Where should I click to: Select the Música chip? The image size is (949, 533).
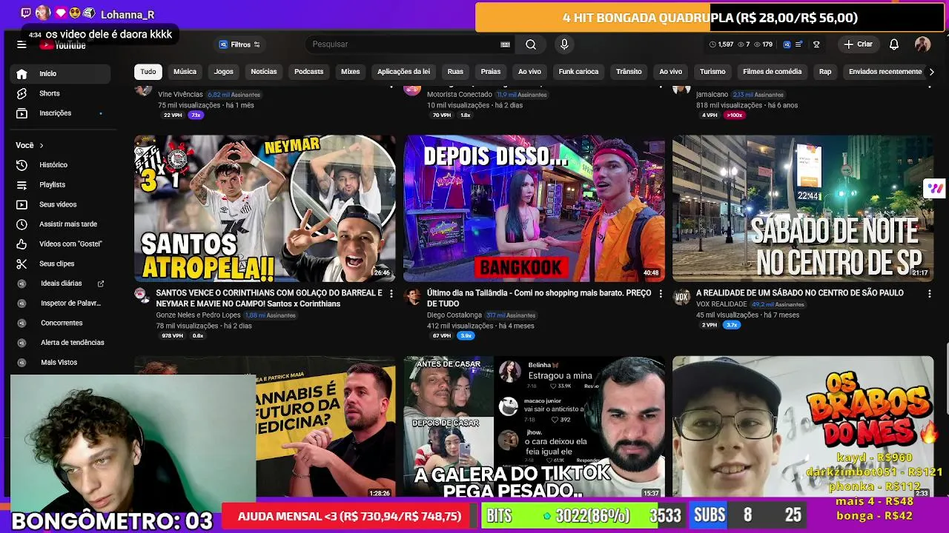point(185,72)
